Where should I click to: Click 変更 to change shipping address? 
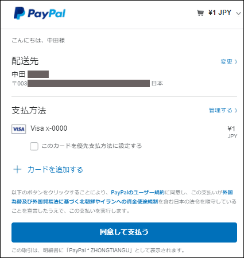click(x=226, y=61)
